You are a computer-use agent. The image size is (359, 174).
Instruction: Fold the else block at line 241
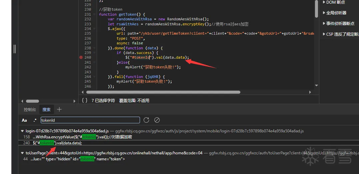(x=94, y=63)
